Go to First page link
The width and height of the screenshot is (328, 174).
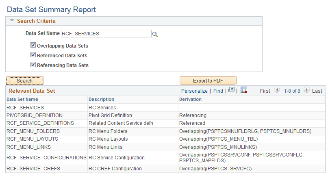(265, 91)
